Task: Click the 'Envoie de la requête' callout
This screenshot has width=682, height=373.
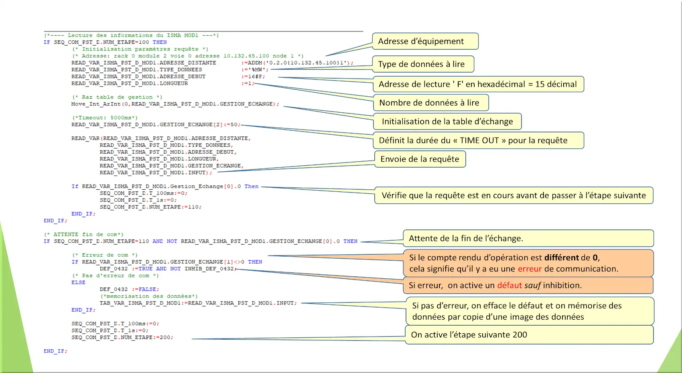Action: tap(420, 159)
